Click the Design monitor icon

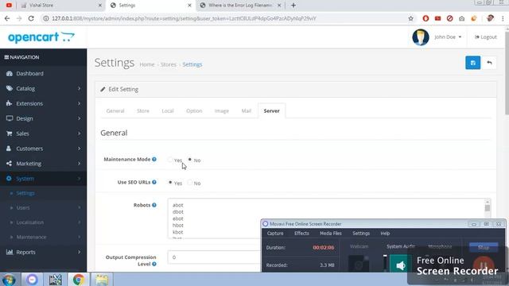tap(10, 118)
